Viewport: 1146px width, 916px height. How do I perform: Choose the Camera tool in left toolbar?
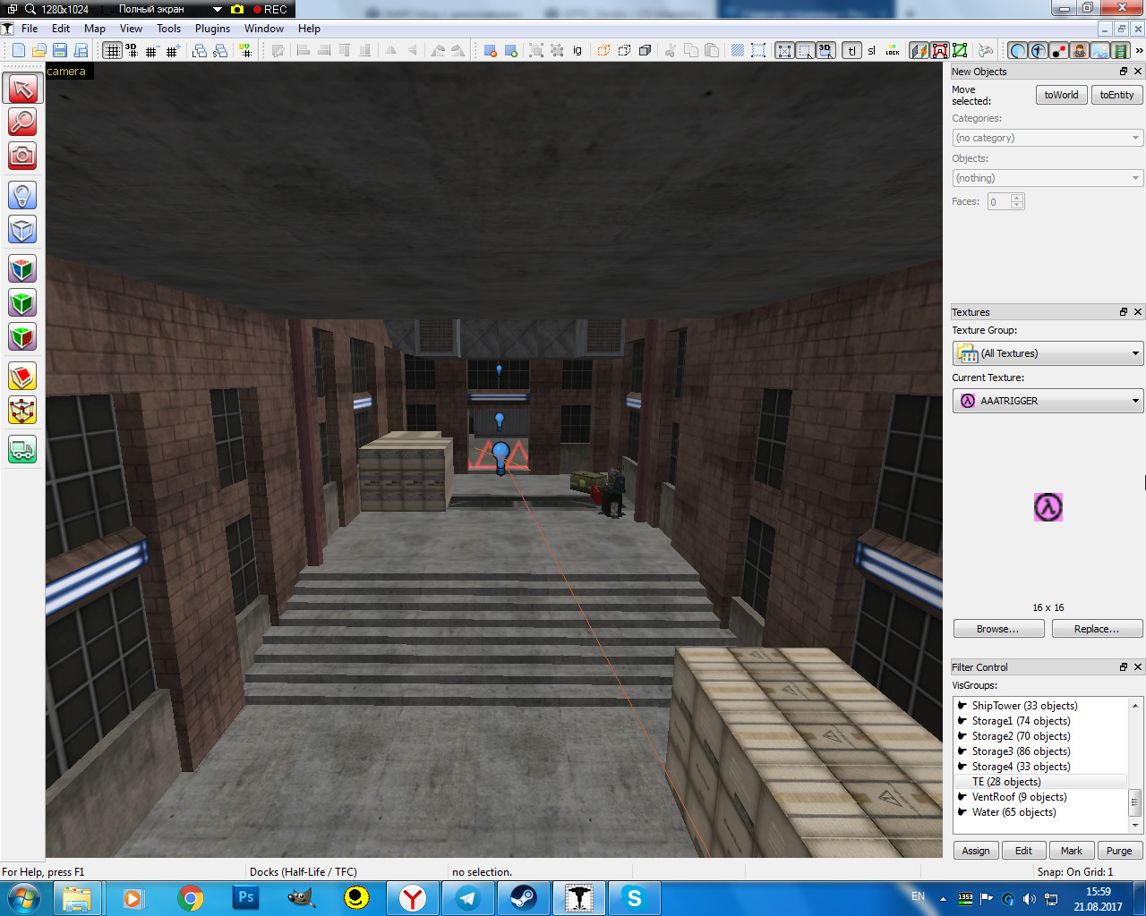22,156
